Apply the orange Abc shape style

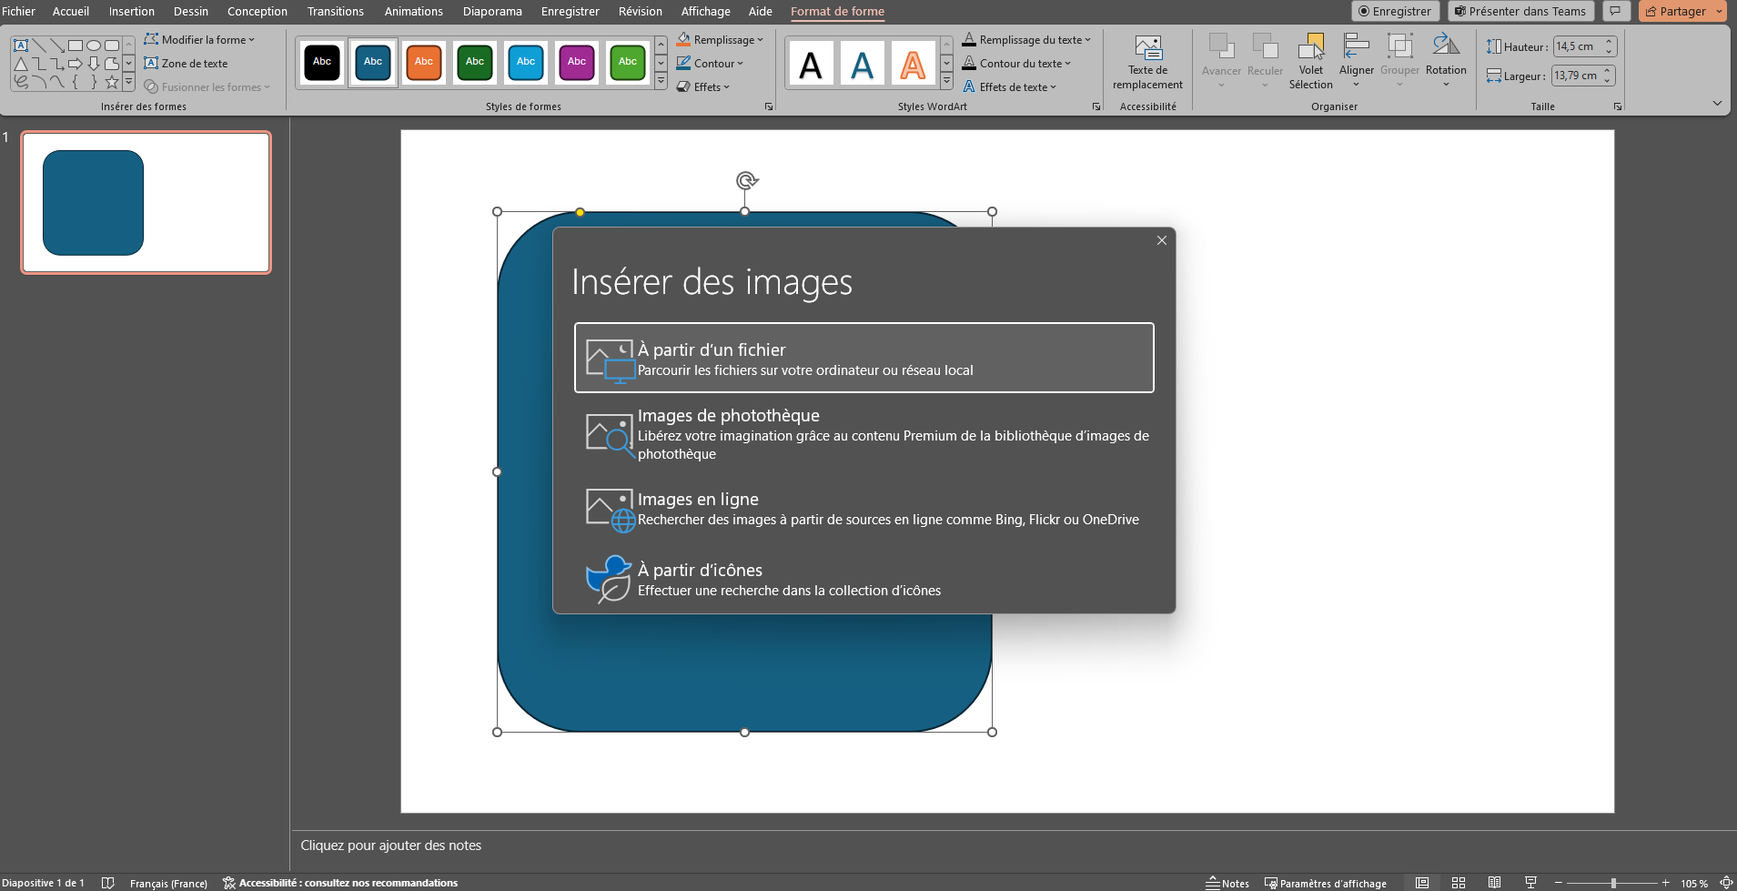pos(424,62)
